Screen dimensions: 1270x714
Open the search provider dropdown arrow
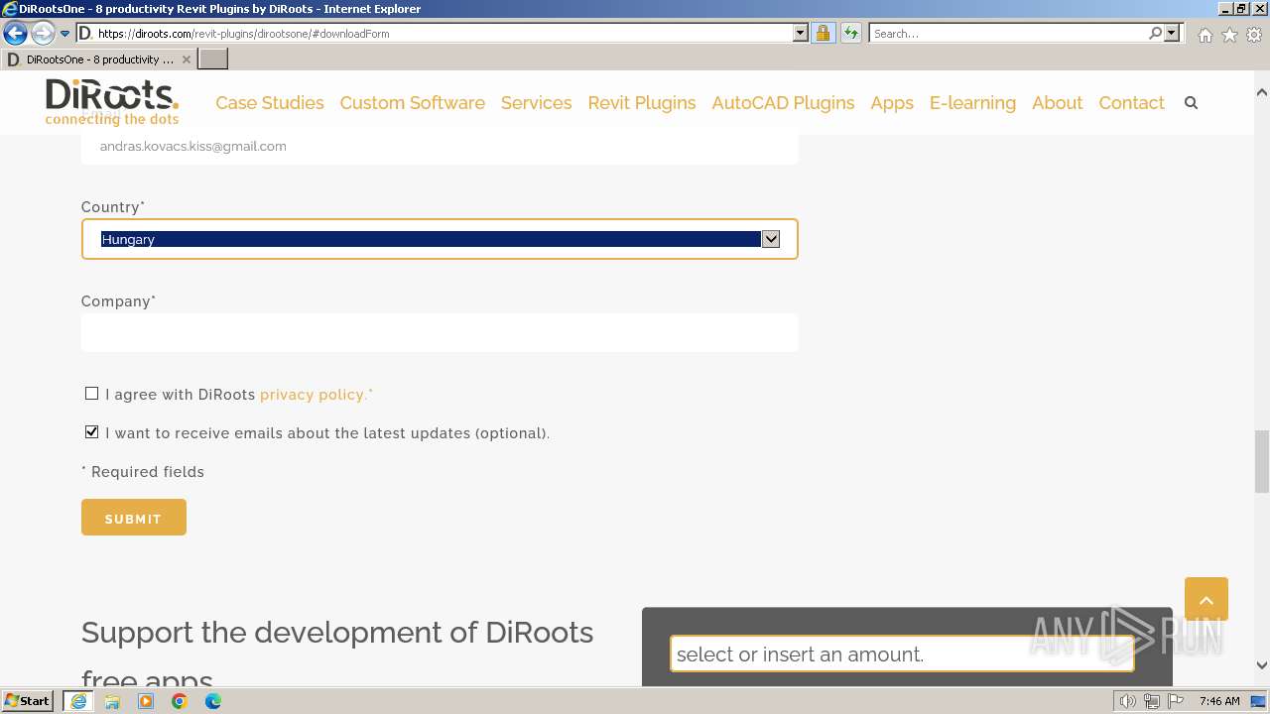1172,33
